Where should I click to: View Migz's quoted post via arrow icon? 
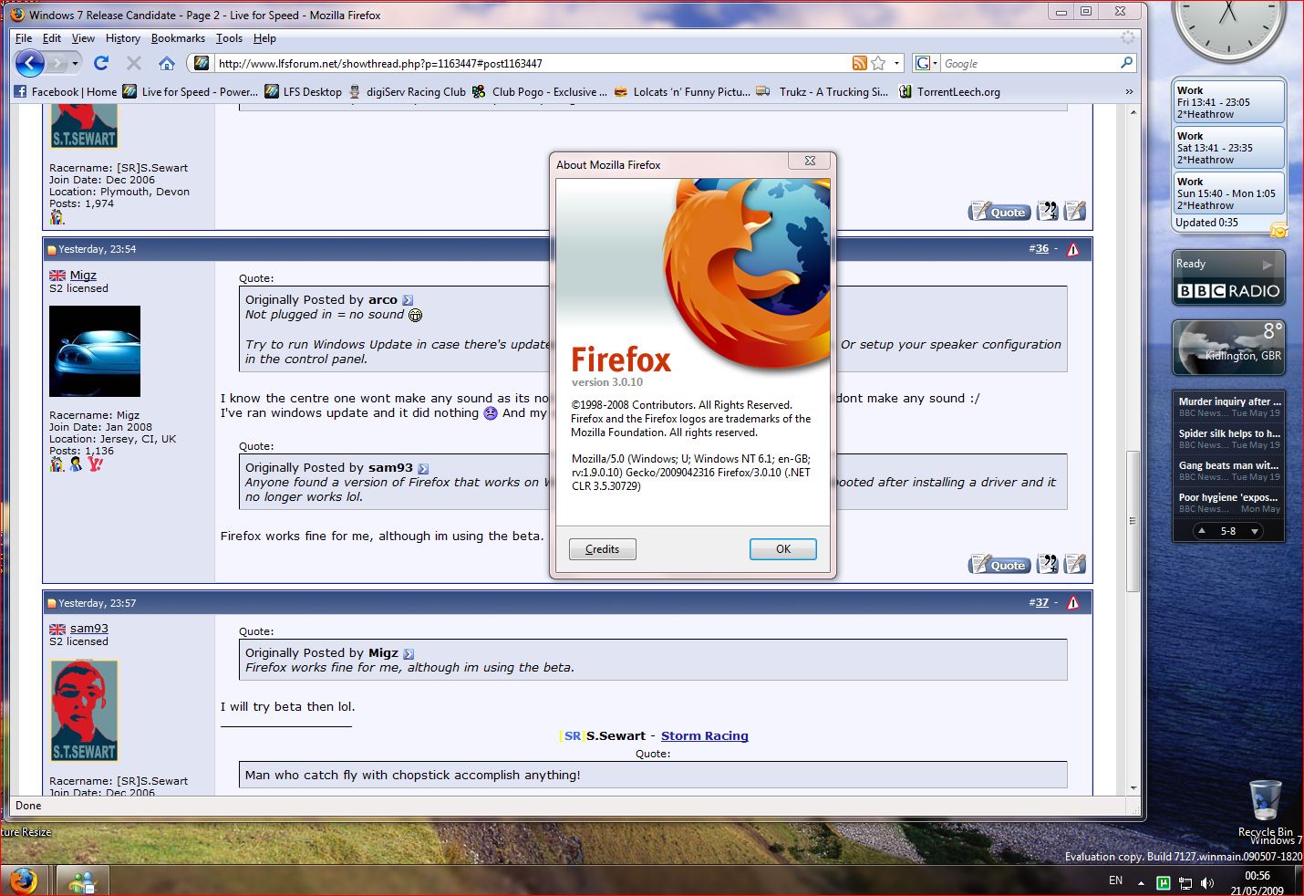409,653
